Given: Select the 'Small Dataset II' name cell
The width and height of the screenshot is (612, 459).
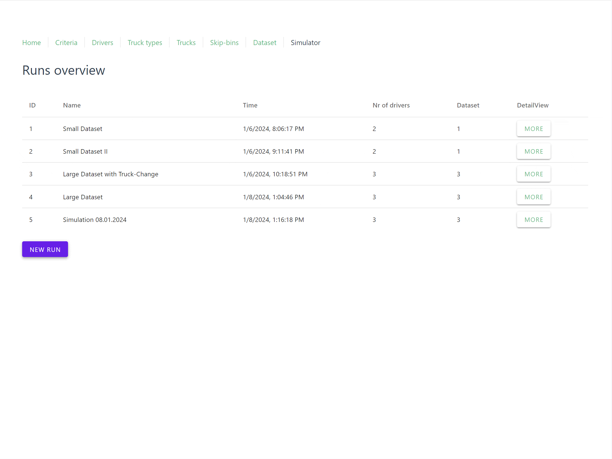Looking at the screenshot, I should (85, 151).
